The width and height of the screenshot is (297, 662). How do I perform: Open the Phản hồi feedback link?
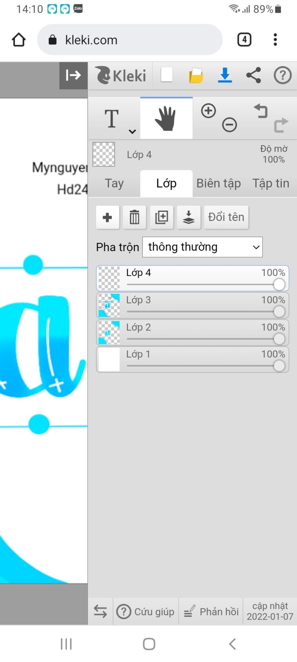211,611
